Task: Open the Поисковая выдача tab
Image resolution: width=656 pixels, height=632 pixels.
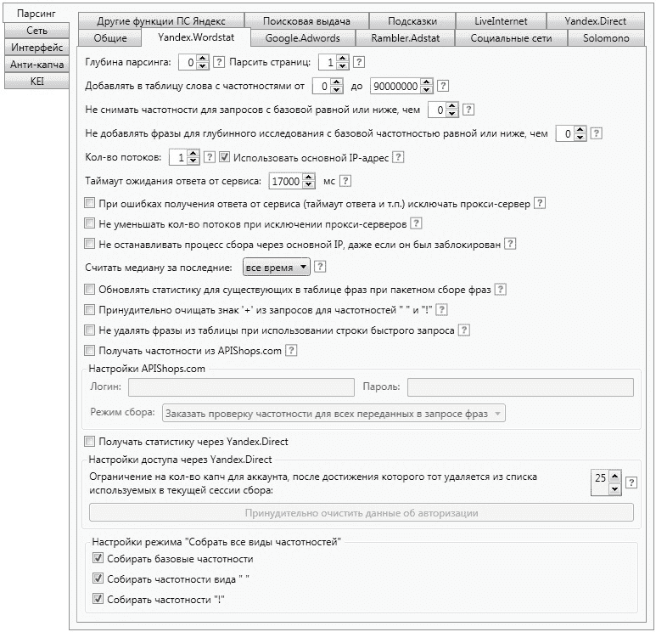Action: coord(306,21)
